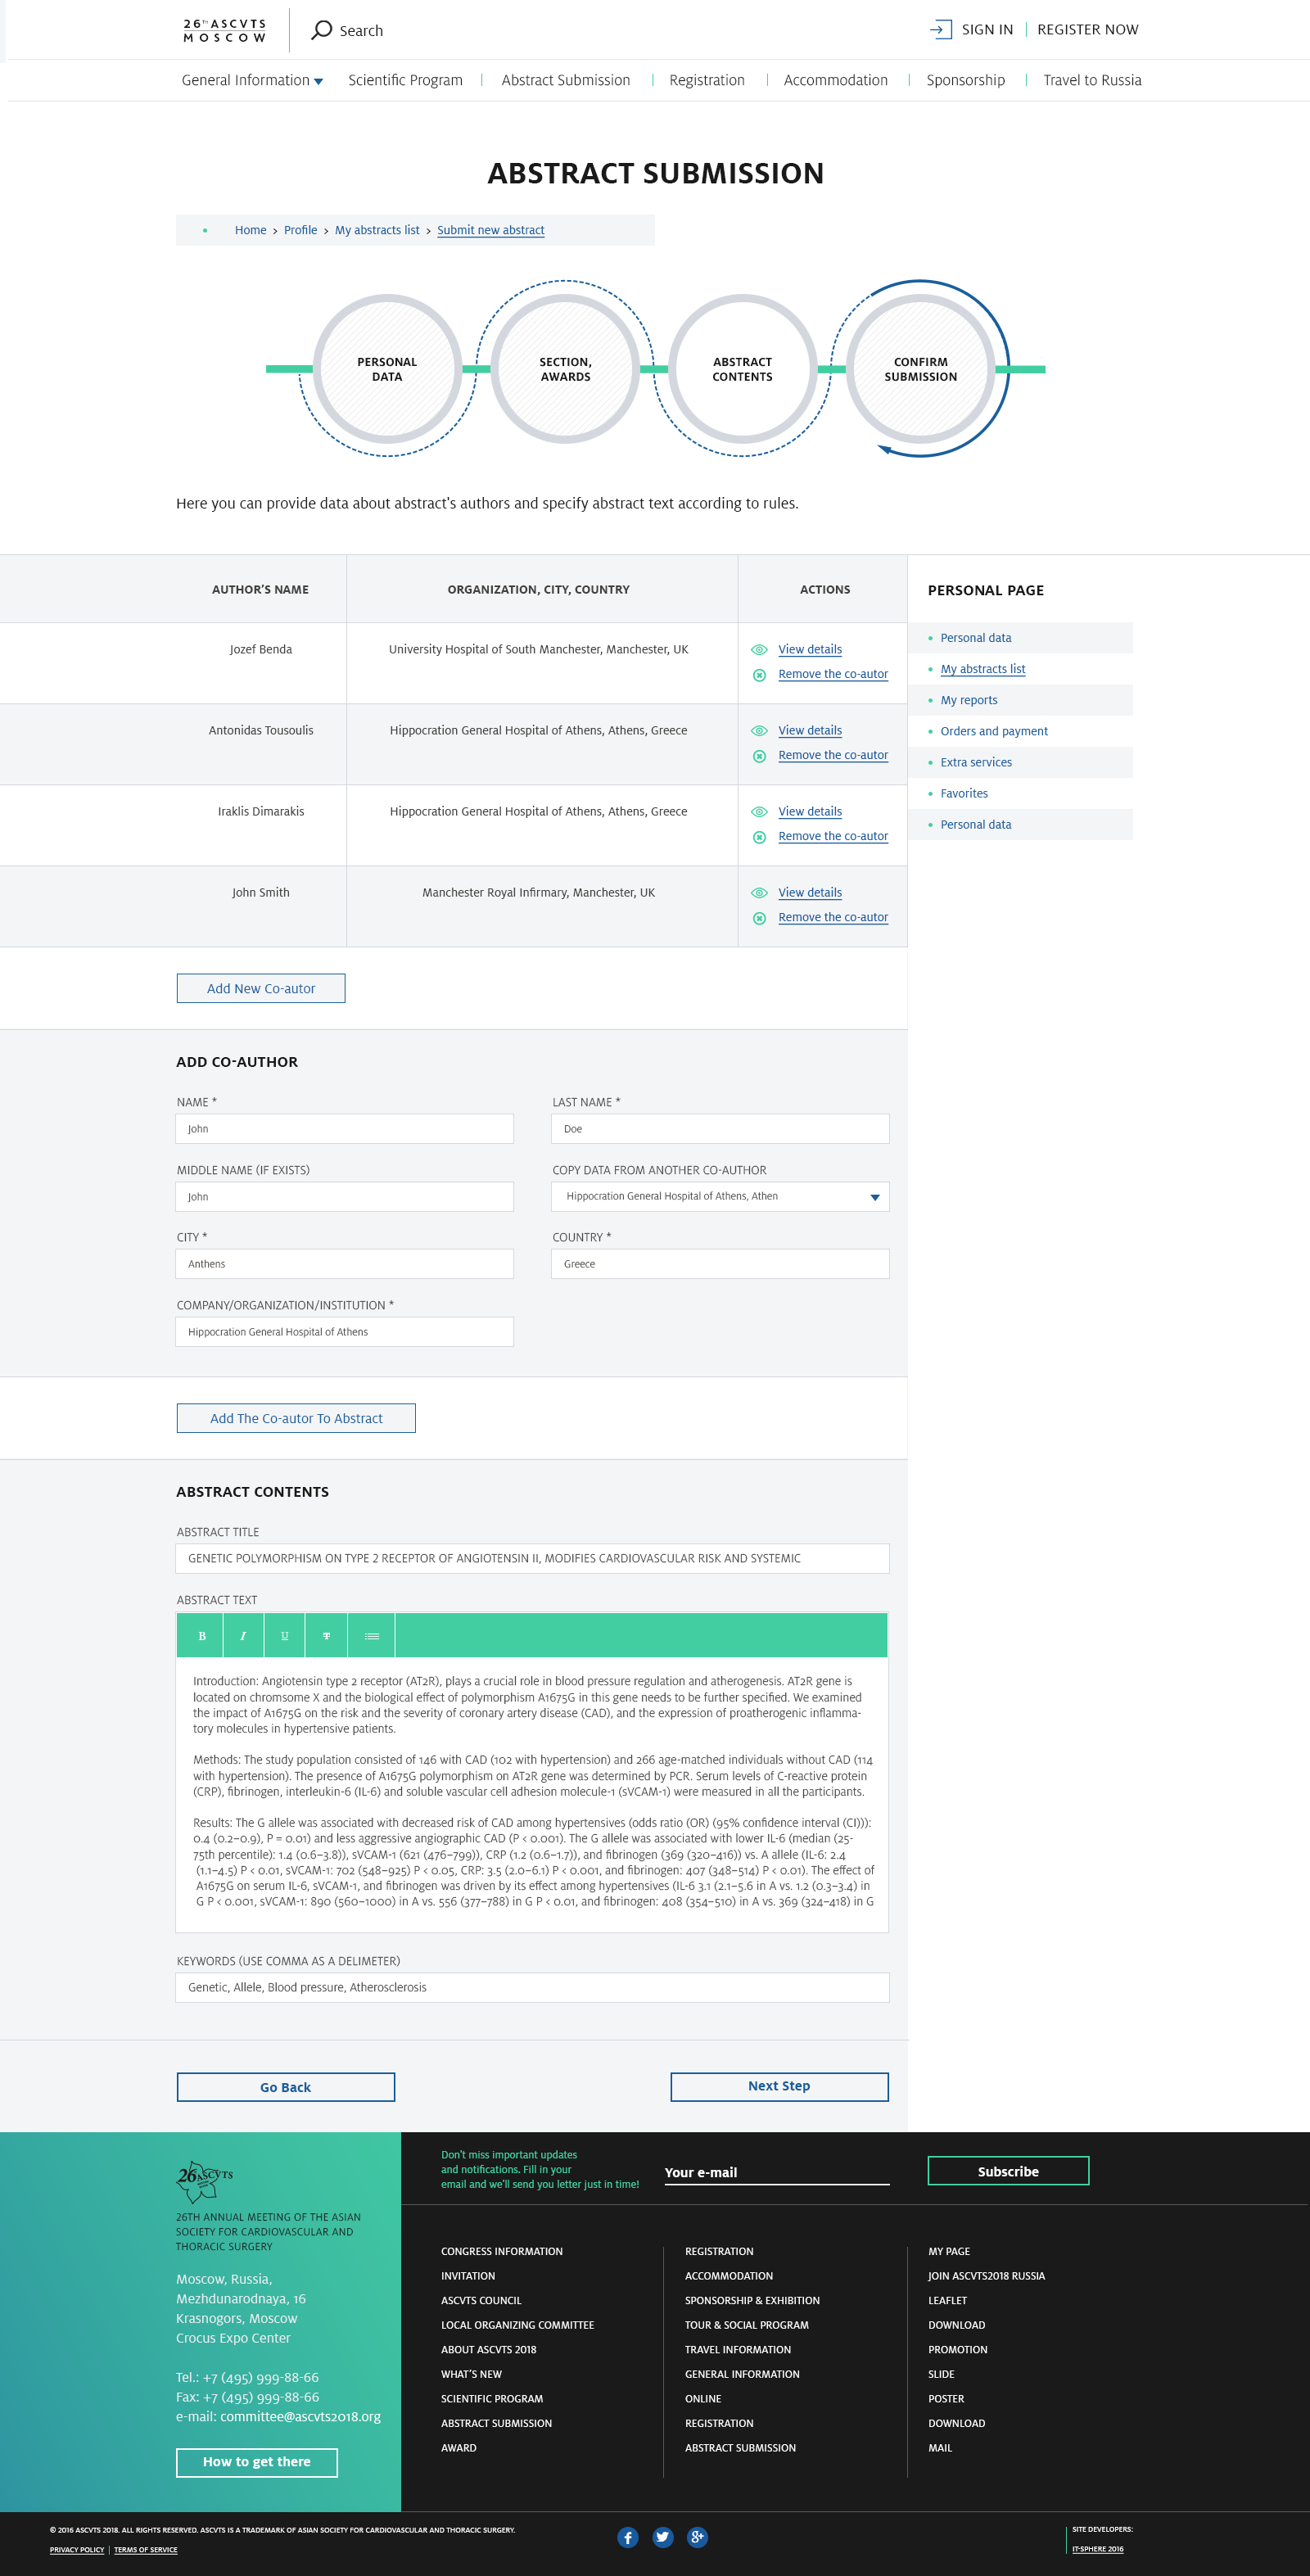Screen dimensions: 1310x2576
Task: Open Travel to Russia menu item
Action: pos(1092,80)
